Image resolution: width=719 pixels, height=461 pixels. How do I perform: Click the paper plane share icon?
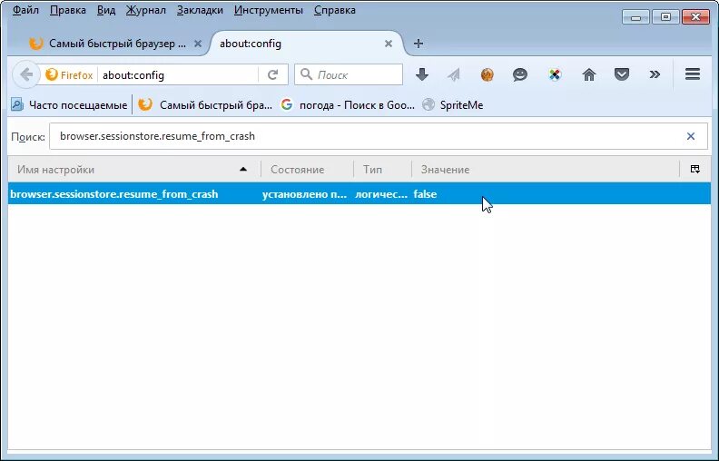tap(454, 74)
